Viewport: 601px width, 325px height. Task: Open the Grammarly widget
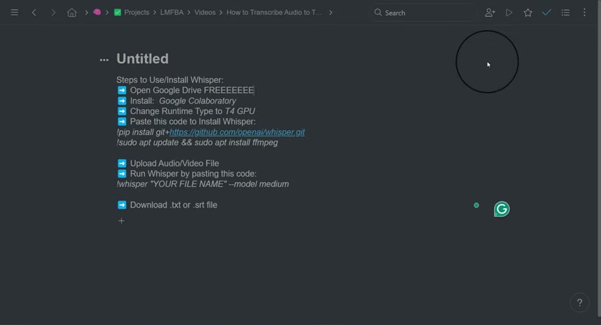(x=502, y=209)
